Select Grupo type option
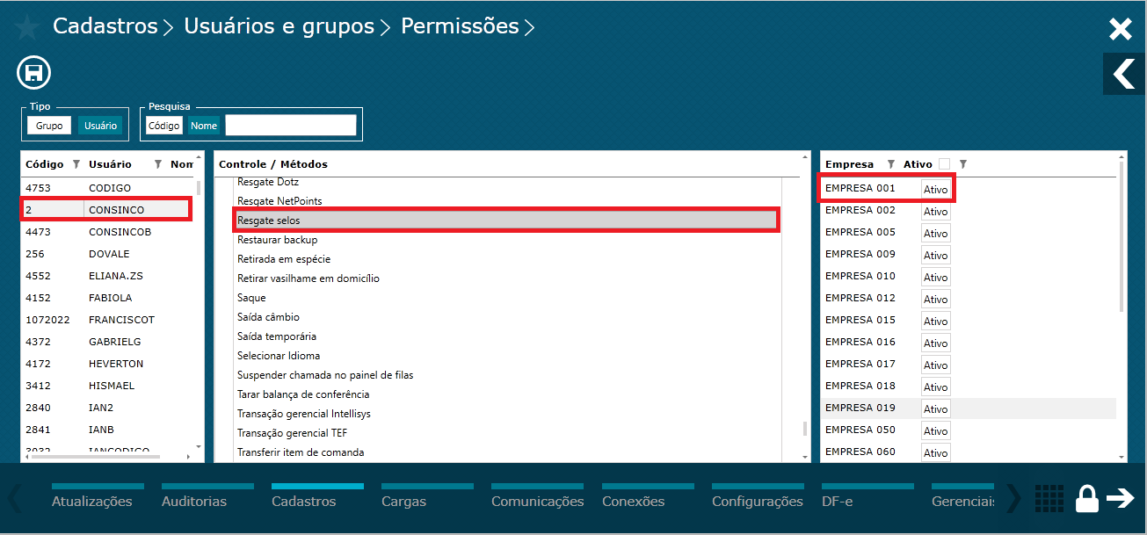This screenshot has width=1147, height=535. (49, 126)
